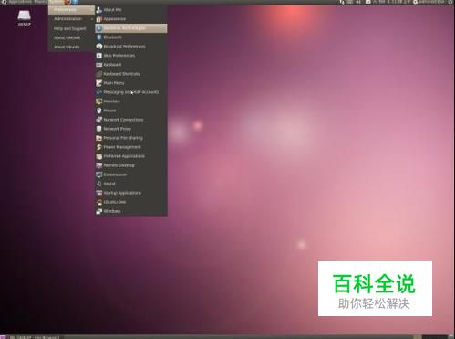
Task: Open Power Management preferences
Action: pyautogui.click(x=131, y=147)
